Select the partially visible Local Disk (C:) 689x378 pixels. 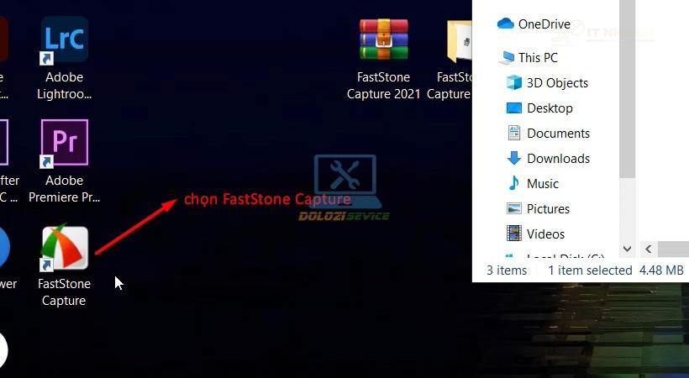coord(565,257)
